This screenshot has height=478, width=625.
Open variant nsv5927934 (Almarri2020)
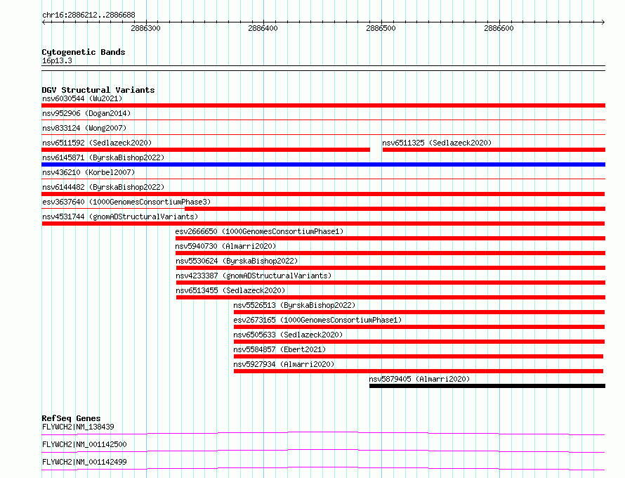[x=284, y=364]
